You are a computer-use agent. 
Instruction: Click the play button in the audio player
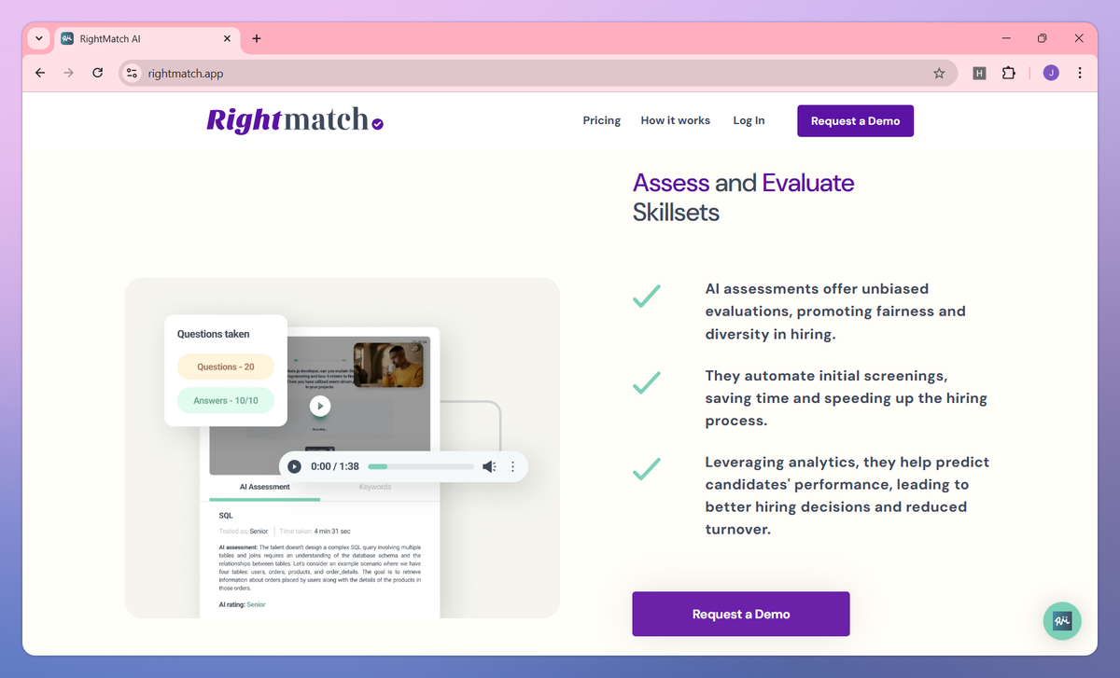(294, 466)
